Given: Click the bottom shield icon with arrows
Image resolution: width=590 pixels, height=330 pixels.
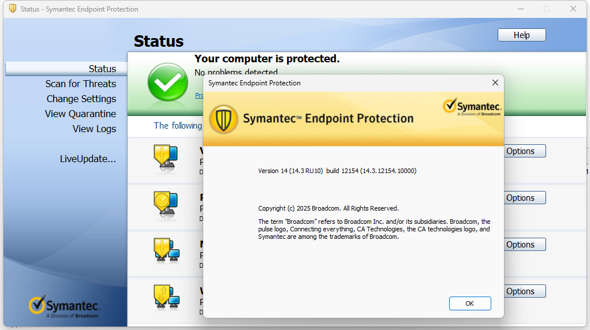Looking at the screenshot, I should tap(166, 298).
